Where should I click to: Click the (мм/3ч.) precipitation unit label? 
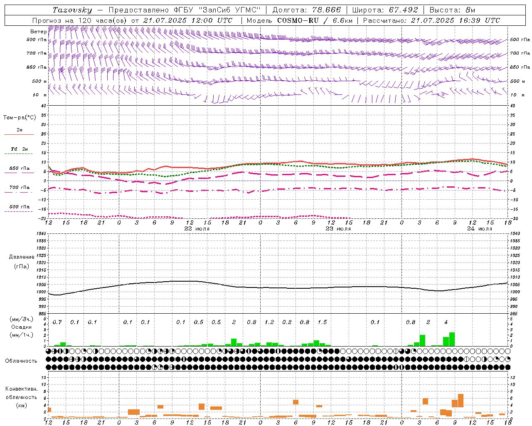pyautogui.click(x=22, y=319)
